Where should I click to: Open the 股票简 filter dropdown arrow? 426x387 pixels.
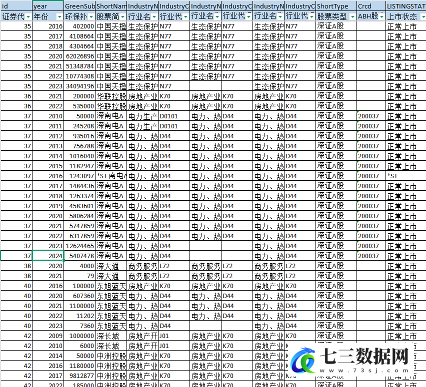[123, 17]
